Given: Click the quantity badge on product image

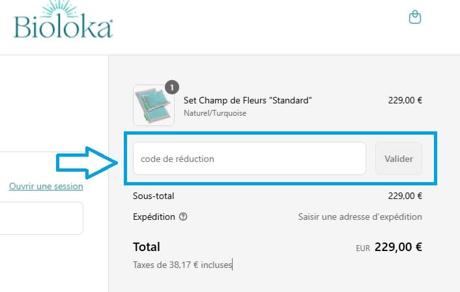Looking at the screenshot, I should [172, 87].
